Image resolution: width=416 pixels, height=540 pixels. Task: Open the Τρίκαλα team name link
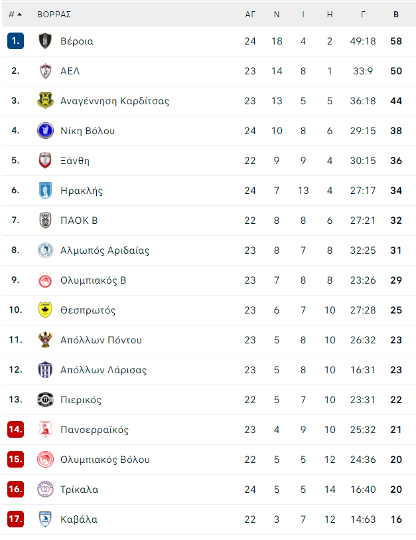pos(79,490)
